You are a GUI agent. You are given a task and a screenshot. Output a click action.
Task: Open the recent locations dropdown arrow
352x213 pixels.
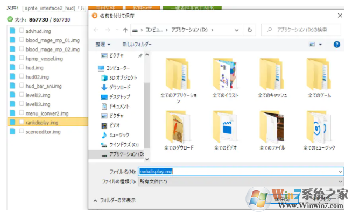pos(117,30)
